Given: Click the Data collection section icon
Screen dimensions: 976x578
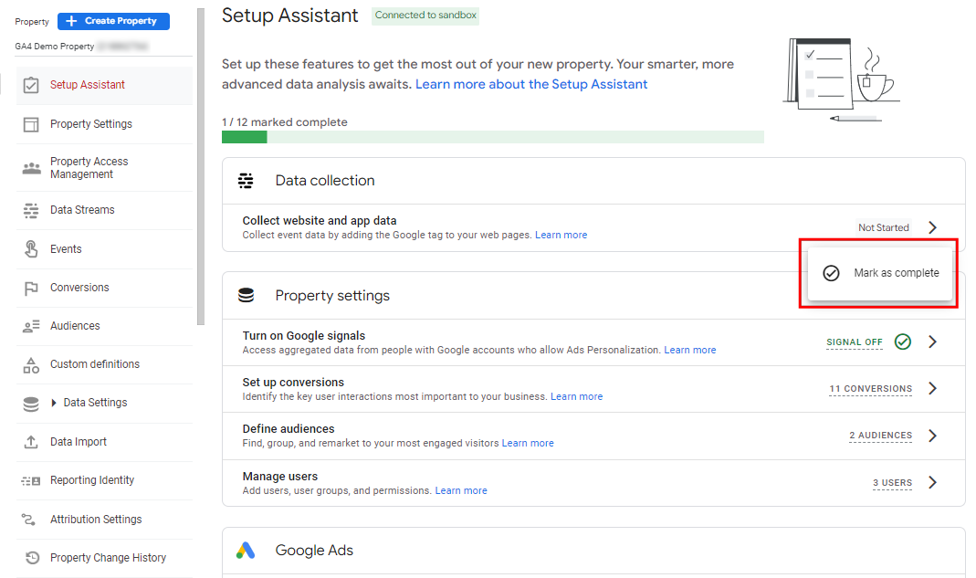Looking at the screenshot, I should pyautogui.click(x=246, y=181).
